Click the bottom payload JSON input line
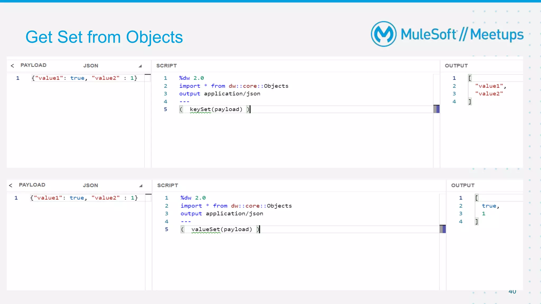541x304 pixels. pos(84,198)
